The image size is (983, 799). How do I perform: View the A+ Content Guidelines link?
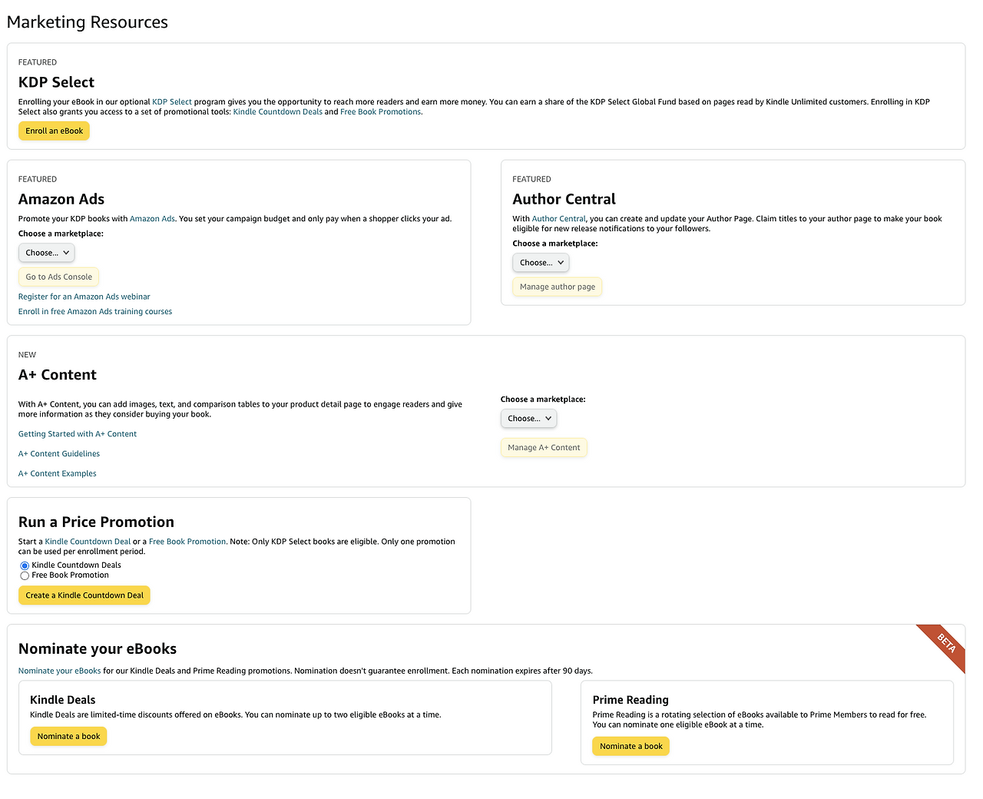(59, 454)
